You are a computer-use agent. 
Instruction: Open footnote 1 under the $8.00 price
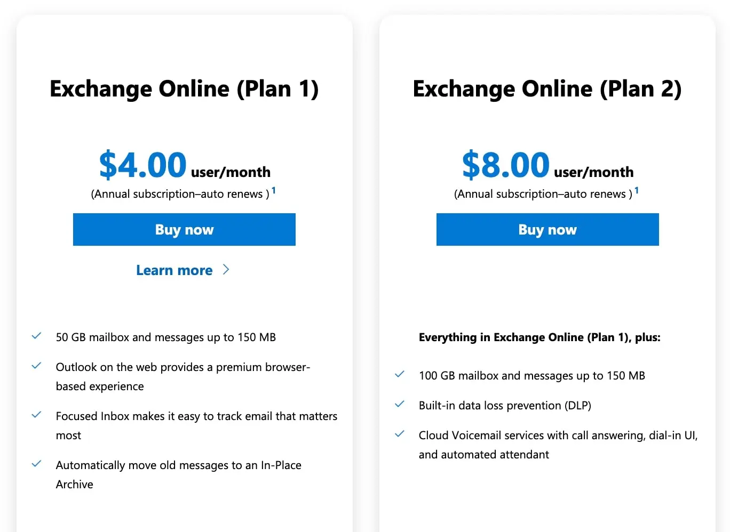(x=637, y=190)
